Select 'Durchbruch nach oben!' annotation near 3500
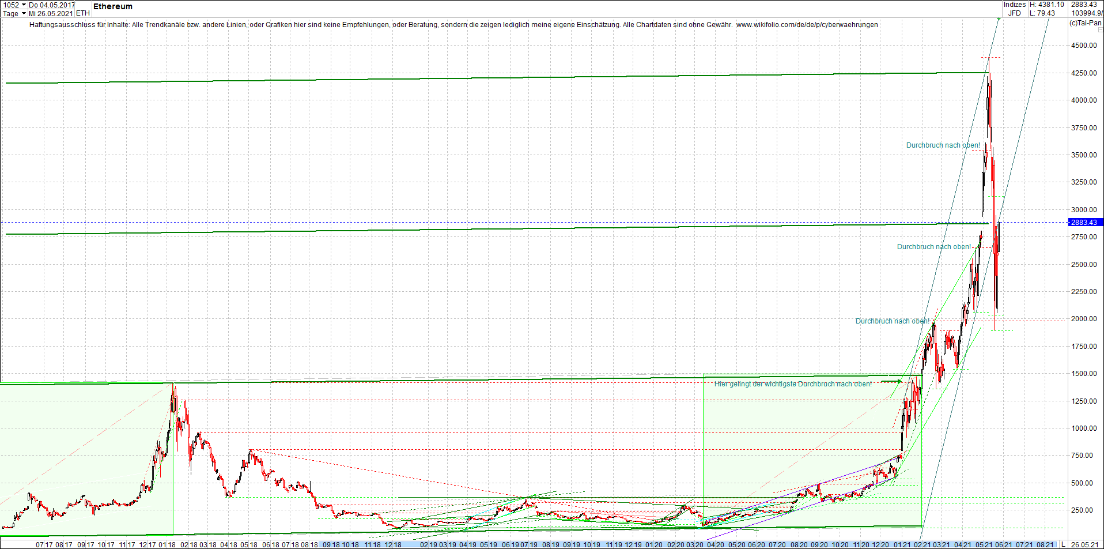The image size is (1104, 549). (x=943, y=145)
